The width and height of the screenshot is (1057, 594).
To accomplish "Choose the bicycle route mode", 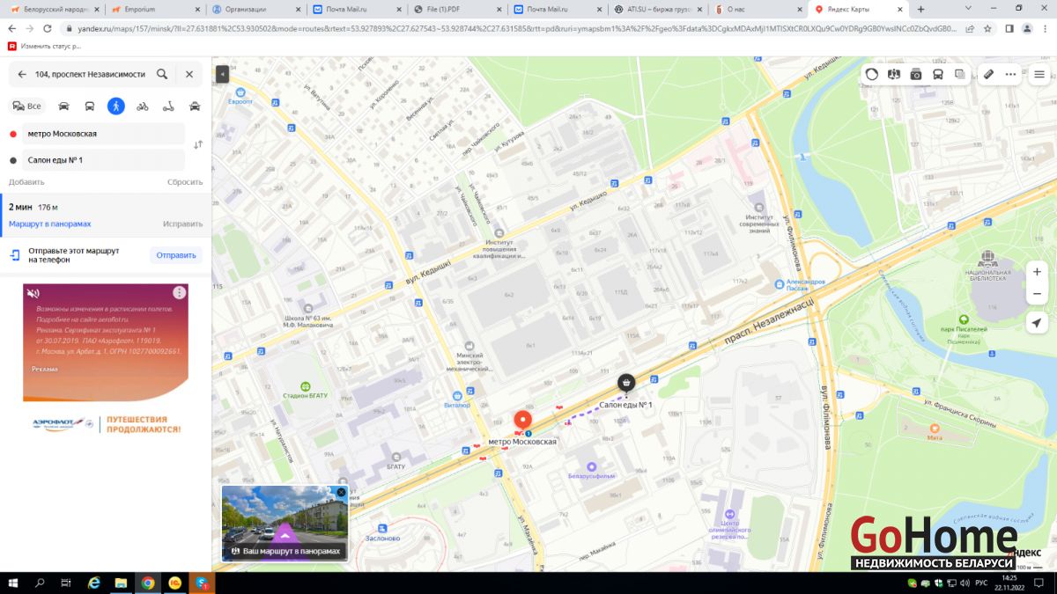I will [x=143, y=106].
